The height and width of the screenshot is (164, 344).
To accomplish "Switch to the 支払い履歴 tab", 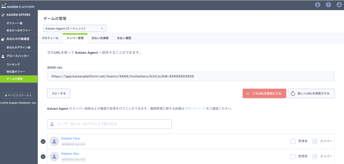I will 124,38.
